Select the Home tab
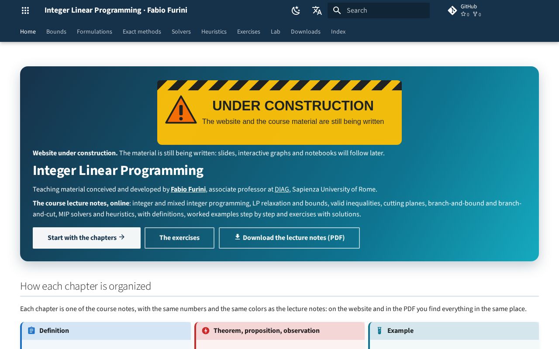Viewport: 559px width, 349px height. [28, 31]
